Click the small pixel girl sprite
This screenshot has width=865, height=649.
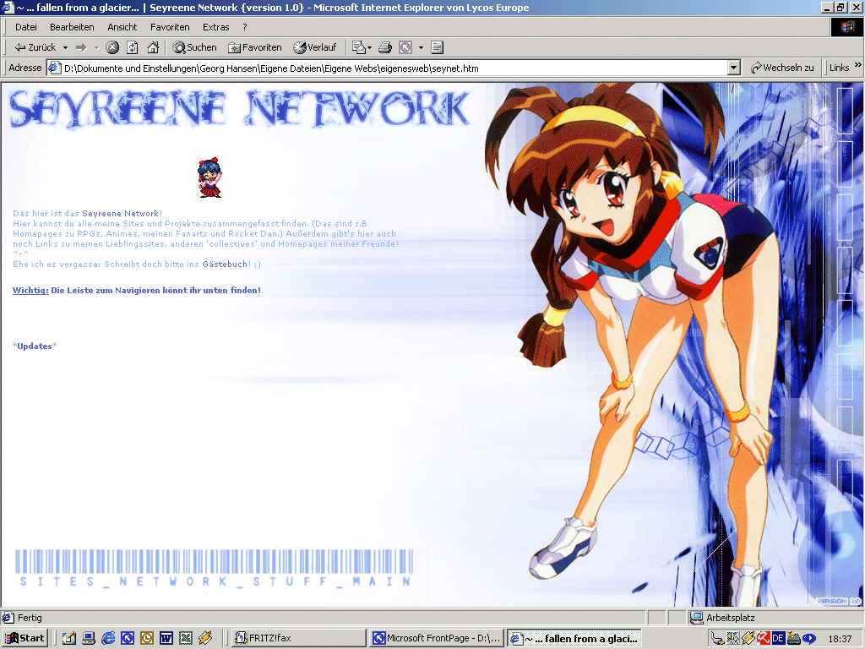(x=209, y=177)
